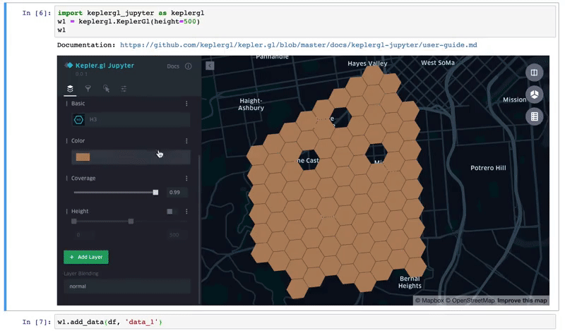
Task: Open Color section options menu
Action: (x=186, y=141)
